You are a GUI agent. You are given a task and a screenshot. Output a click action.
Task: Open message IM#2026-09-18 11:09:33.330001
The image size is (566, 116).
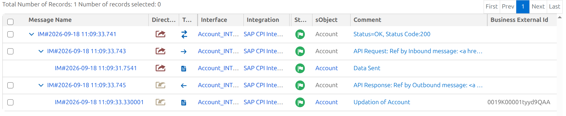click(x=99, y=102)
